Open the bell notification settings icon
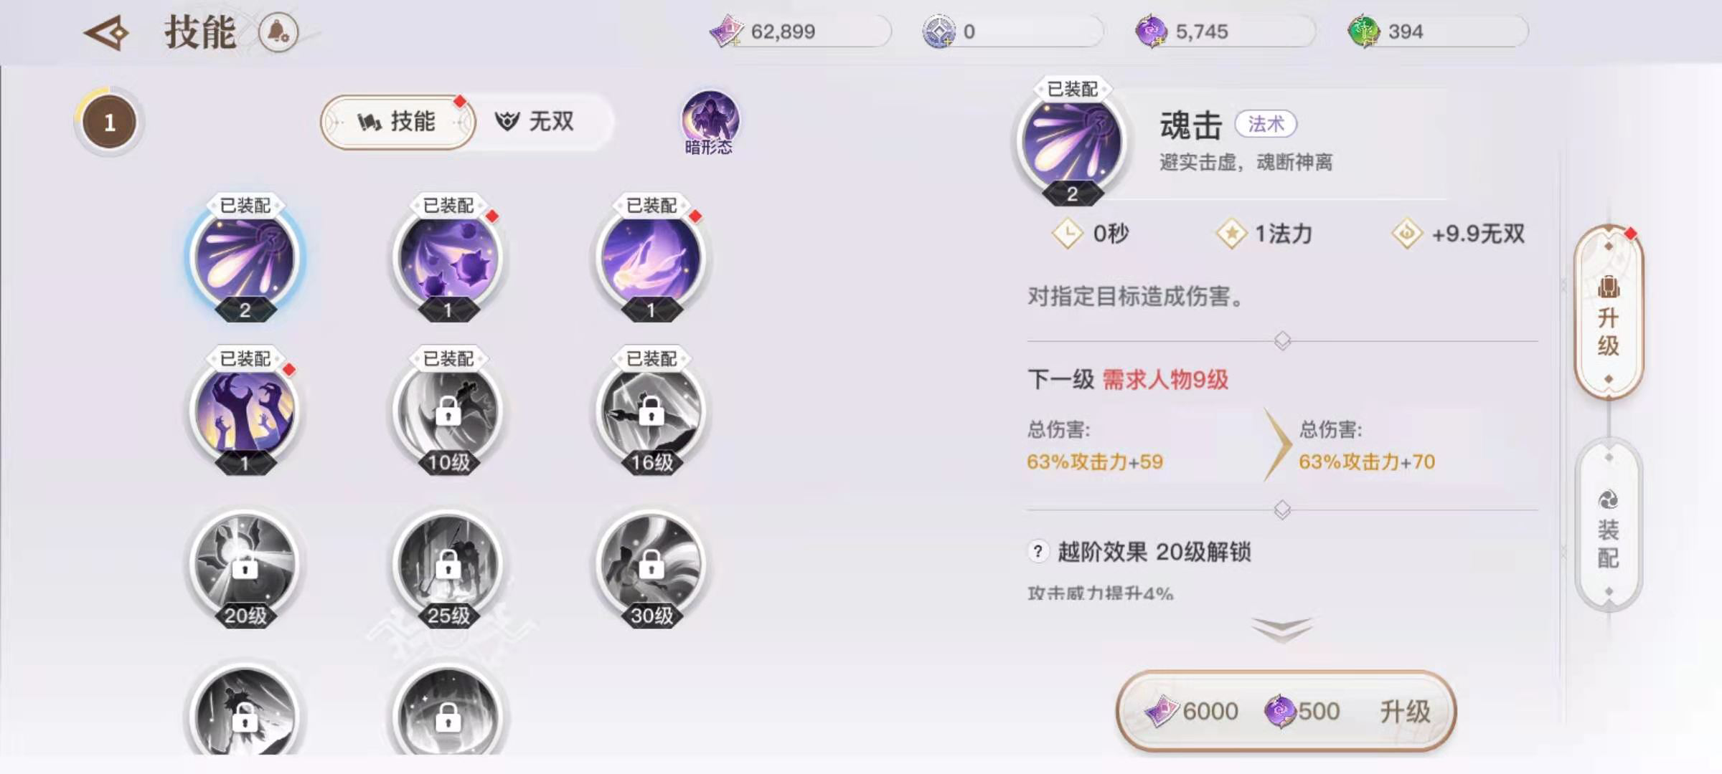The width and height of the screenshot is (1722, 774). pos(278,32)
